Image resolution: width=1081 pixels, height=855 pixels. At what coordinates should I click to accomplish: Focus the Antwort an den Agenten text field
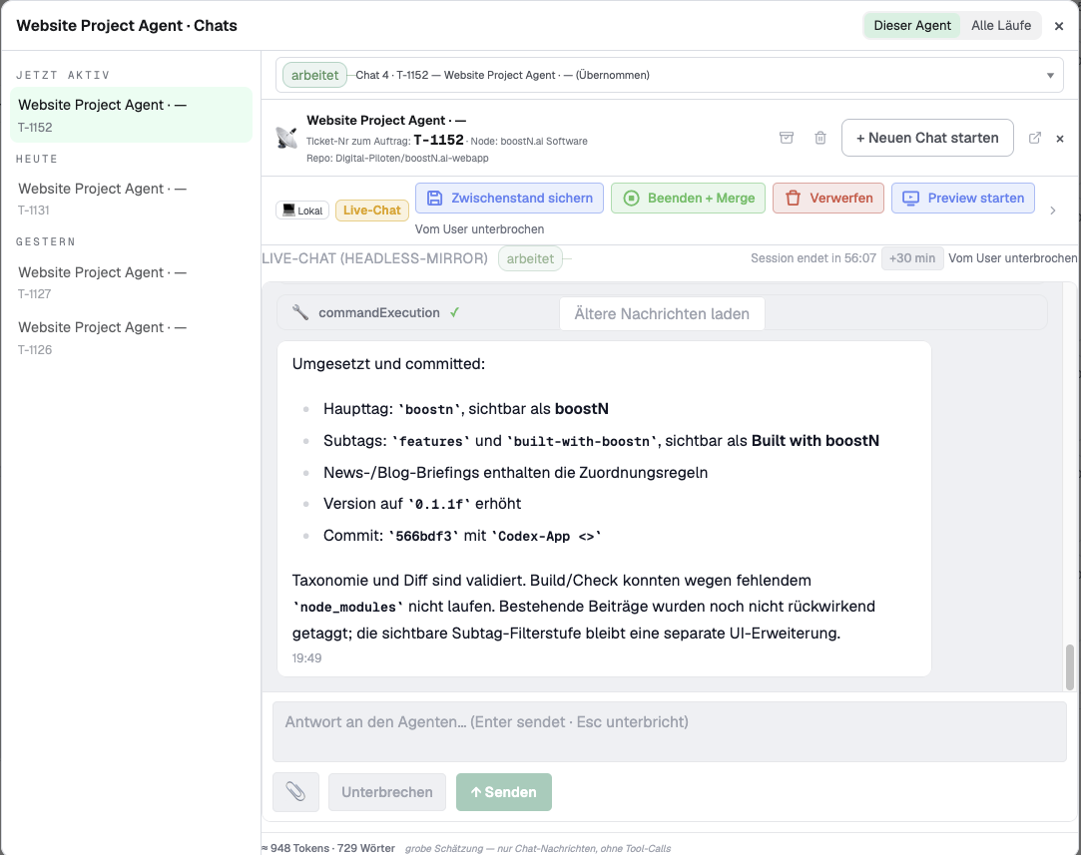pos(670,731)
